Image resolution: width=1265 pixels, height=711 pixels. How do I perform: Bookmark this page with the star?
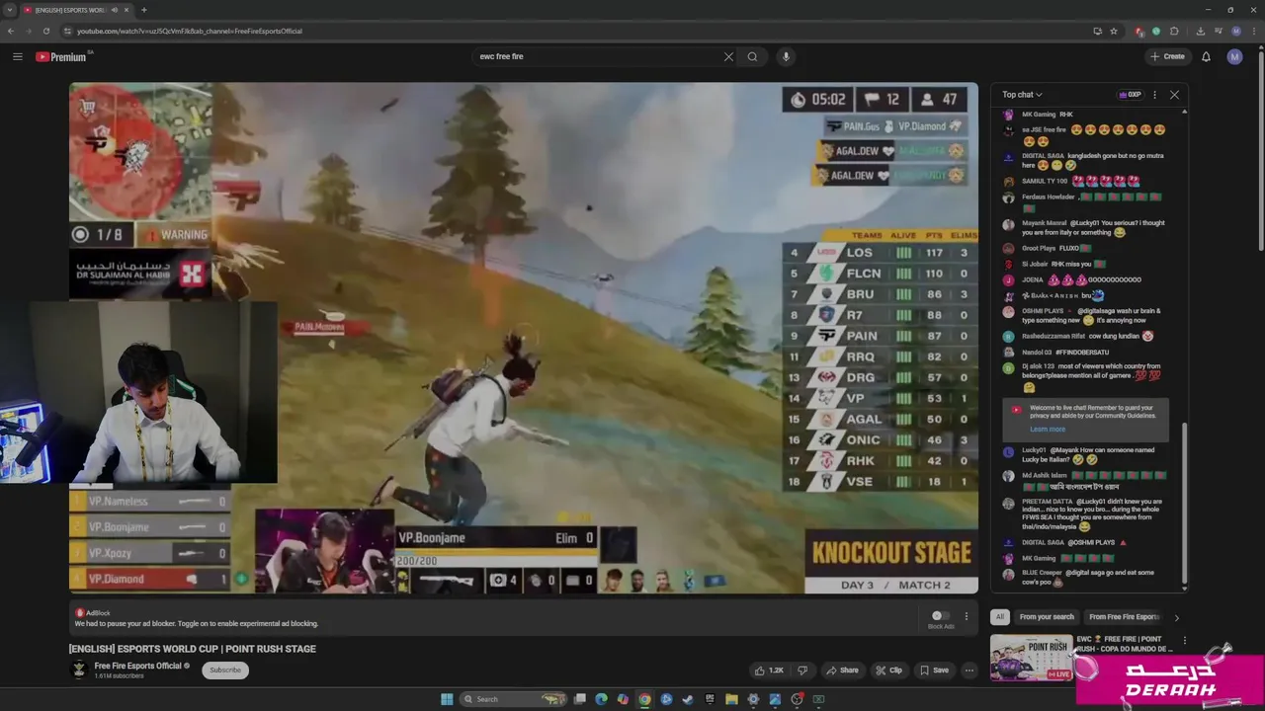click(x=1114, y=31)
